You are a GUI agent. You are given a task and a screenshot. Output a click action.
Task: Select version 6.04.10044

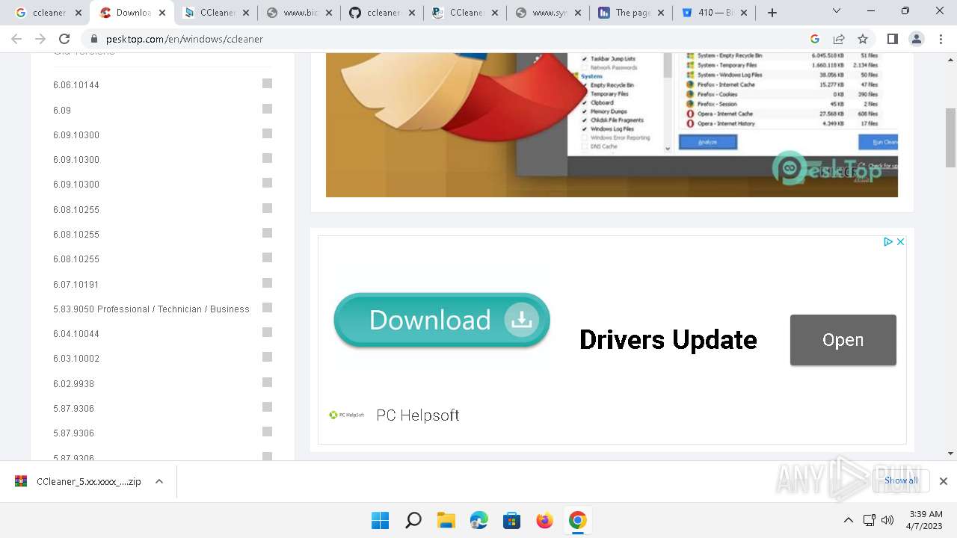click(76, 334)
